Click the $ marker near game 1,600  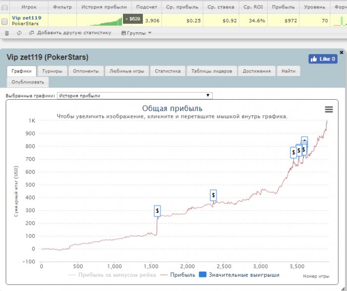pyautogui.click(x=157, y=211)
